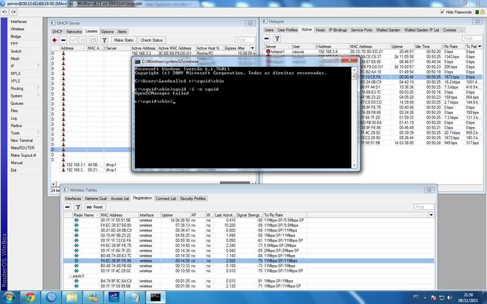The height and width of the screenshot is (304, 487).
Task: Toggle the Hide Passwords checkbox
Action: pos(442,12)
